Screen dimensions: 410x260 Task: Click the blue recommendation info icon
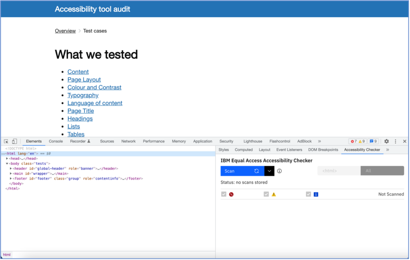(x=316, y=194)
